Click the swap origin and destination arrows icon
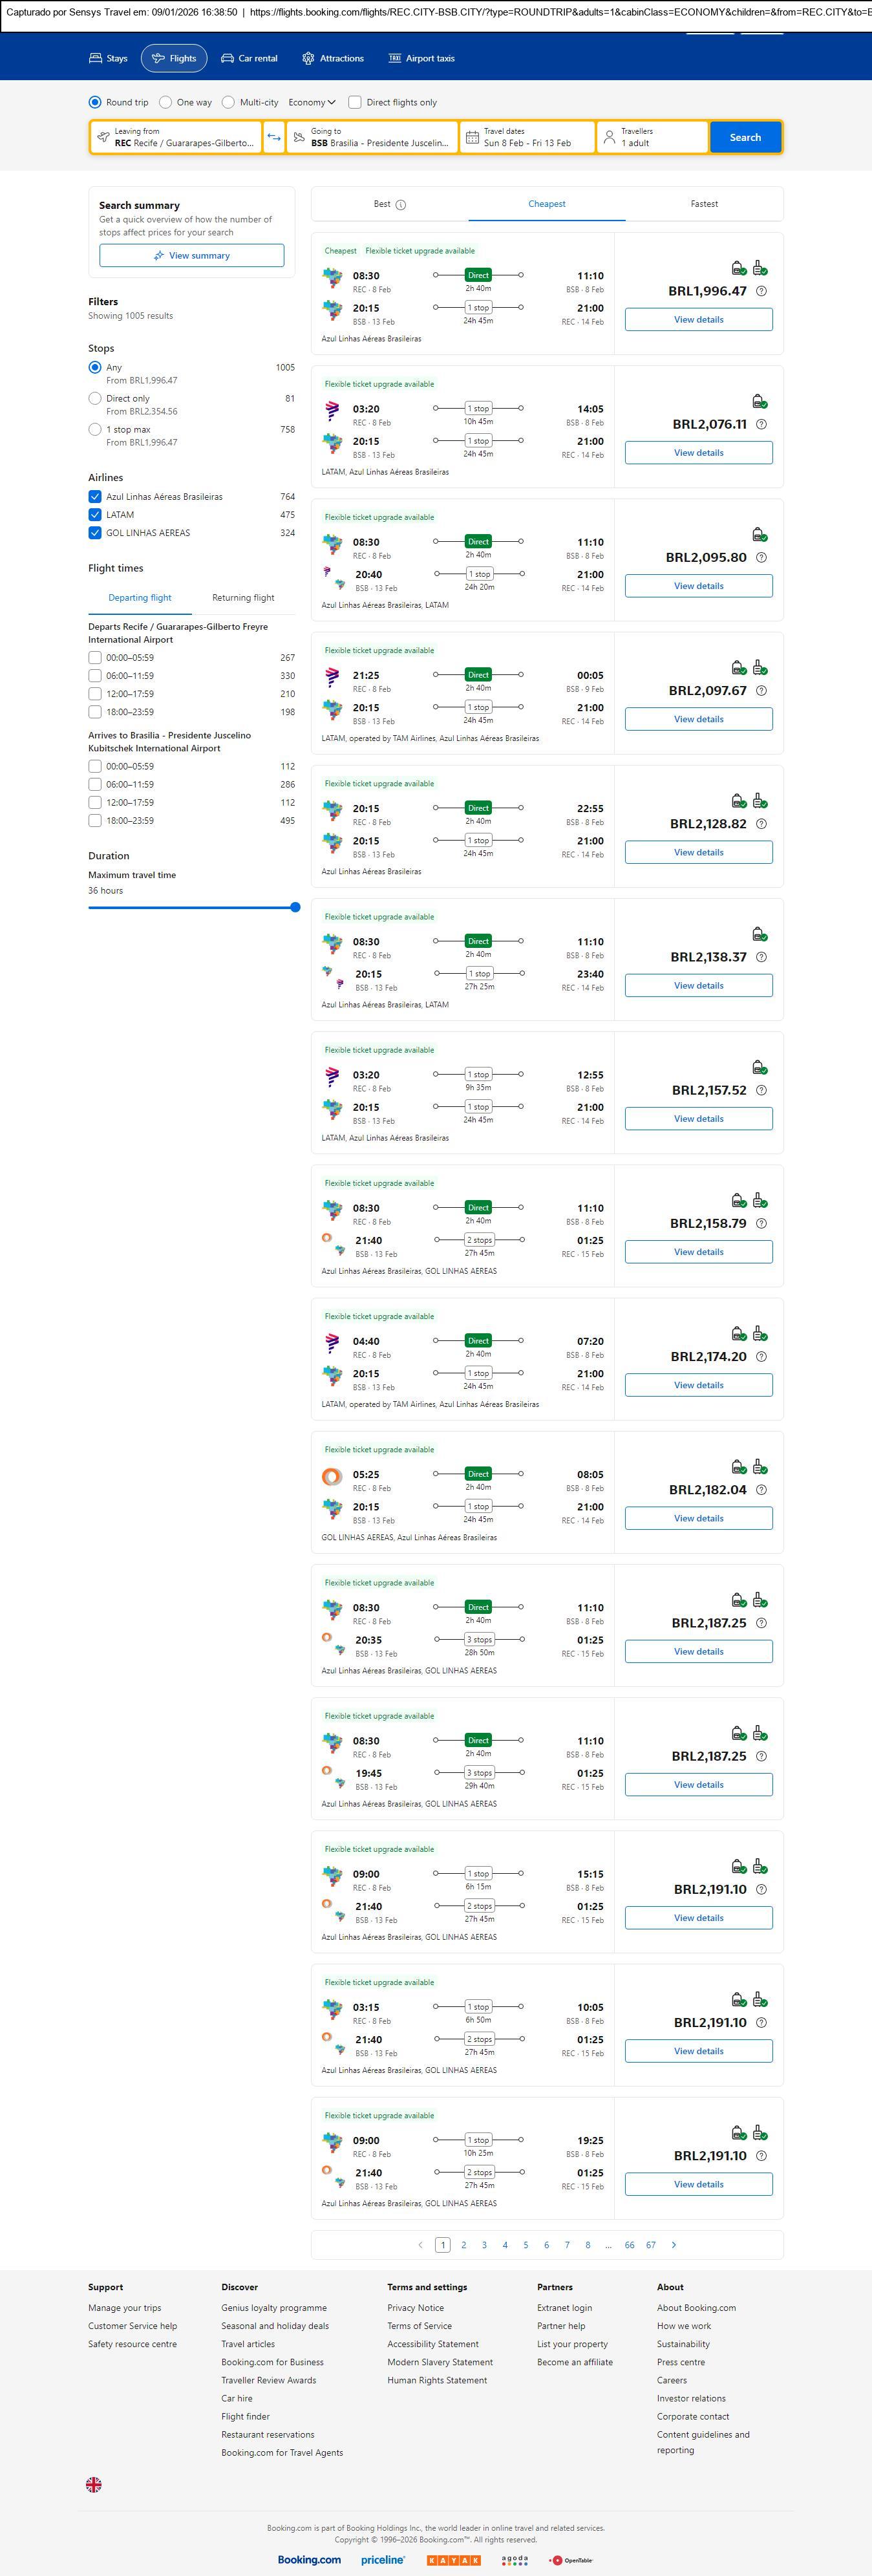Image resolution: width=872 pixels, height=2576 pixels. point(274,137)
